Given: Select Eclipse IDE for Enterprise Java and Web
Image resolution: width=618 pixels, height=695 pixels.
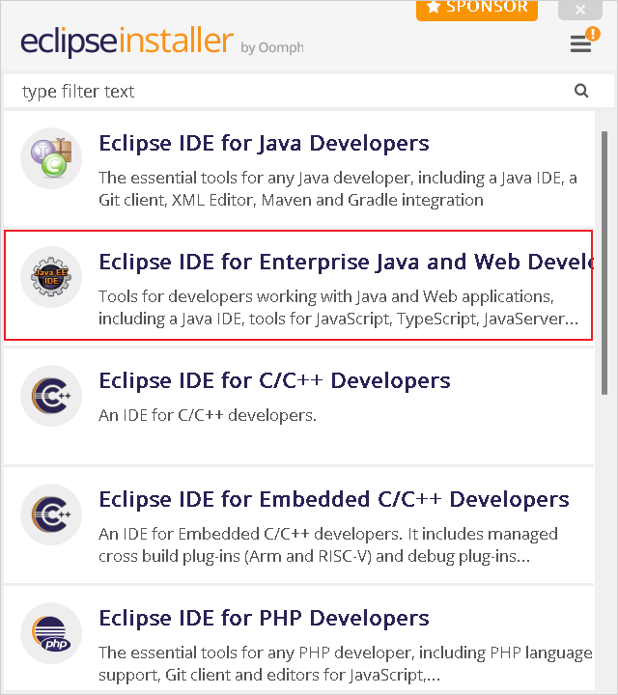Looking at the screenshot, I should (346, 262).
